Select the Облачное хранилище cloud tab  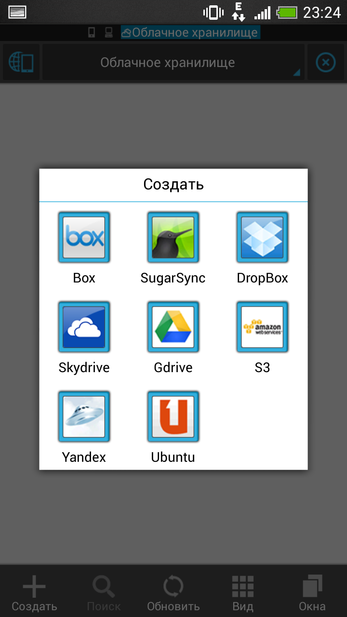pos(190,33)
